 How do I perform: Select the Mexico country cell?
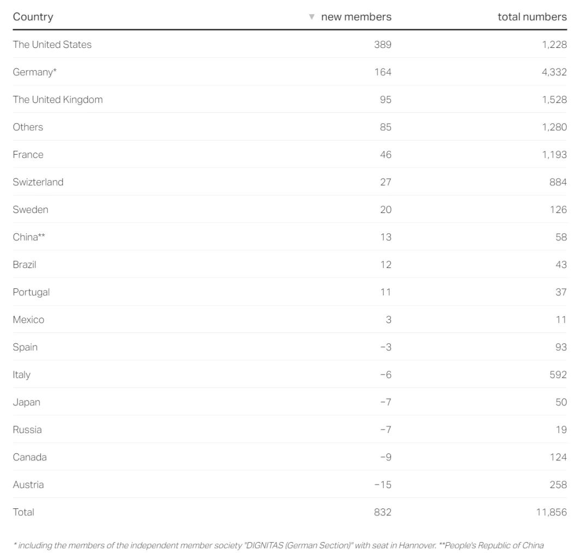(28, 320)
